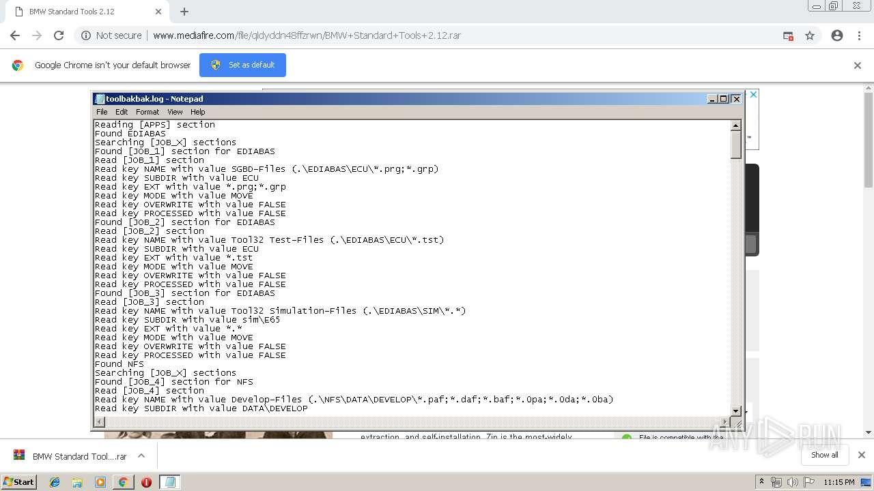Select the Notepad taskbar button
Viewport: 874px width, 491px height.
(170, 482)
